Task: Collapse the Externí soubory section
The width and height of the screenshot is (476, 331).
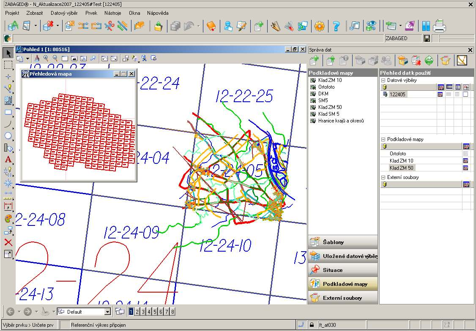Action: tap(383, 177)
